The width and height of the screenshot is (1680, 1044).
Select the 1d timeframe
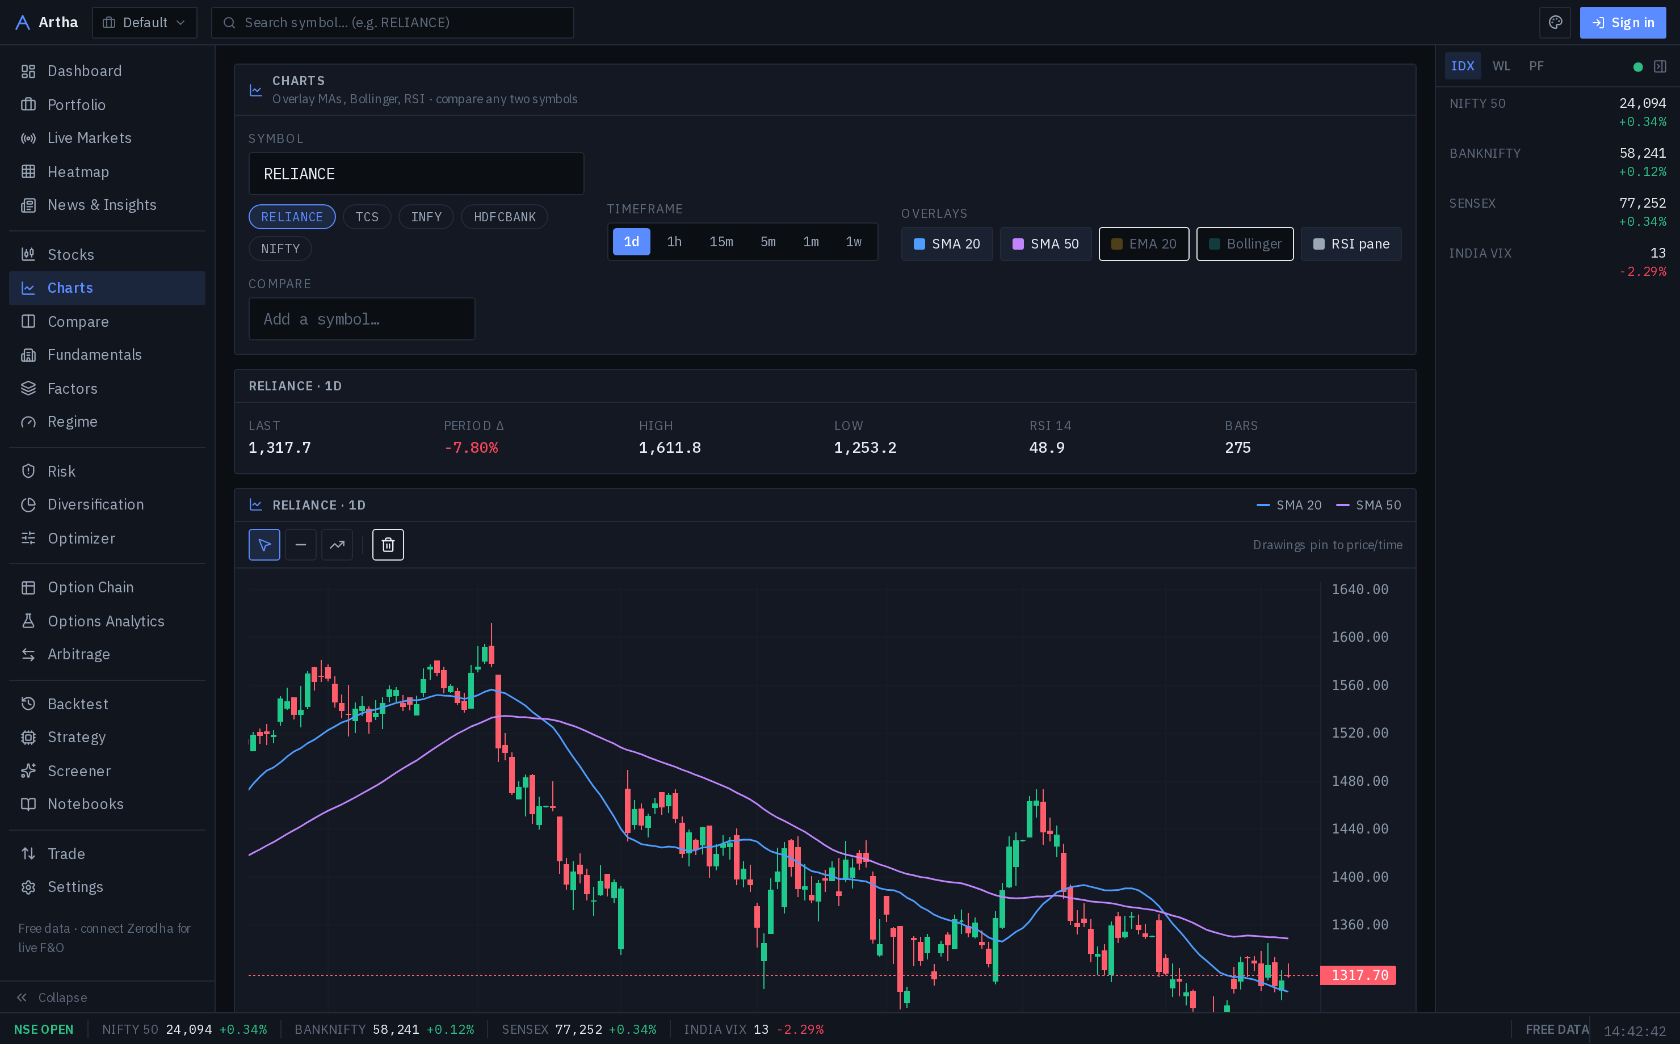(x=631, y=242)
